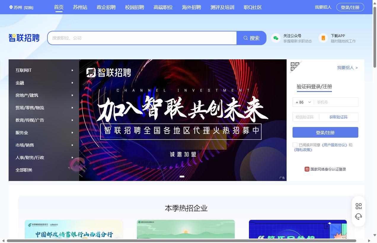
Task: Select the 验证码登录/注册 login mode
Action: pyautogui.click(x=314, y=86)
